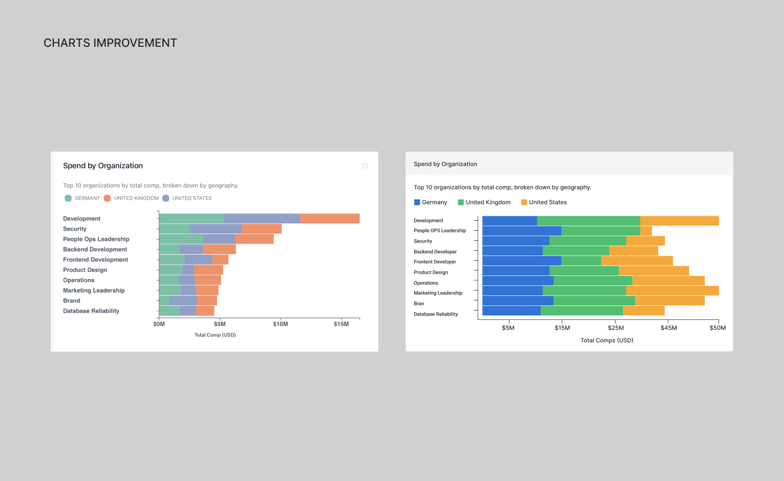The image size is (784, 481).
Task: Click 'Security' row label in left chart
Action: click(x=75, y=229)
